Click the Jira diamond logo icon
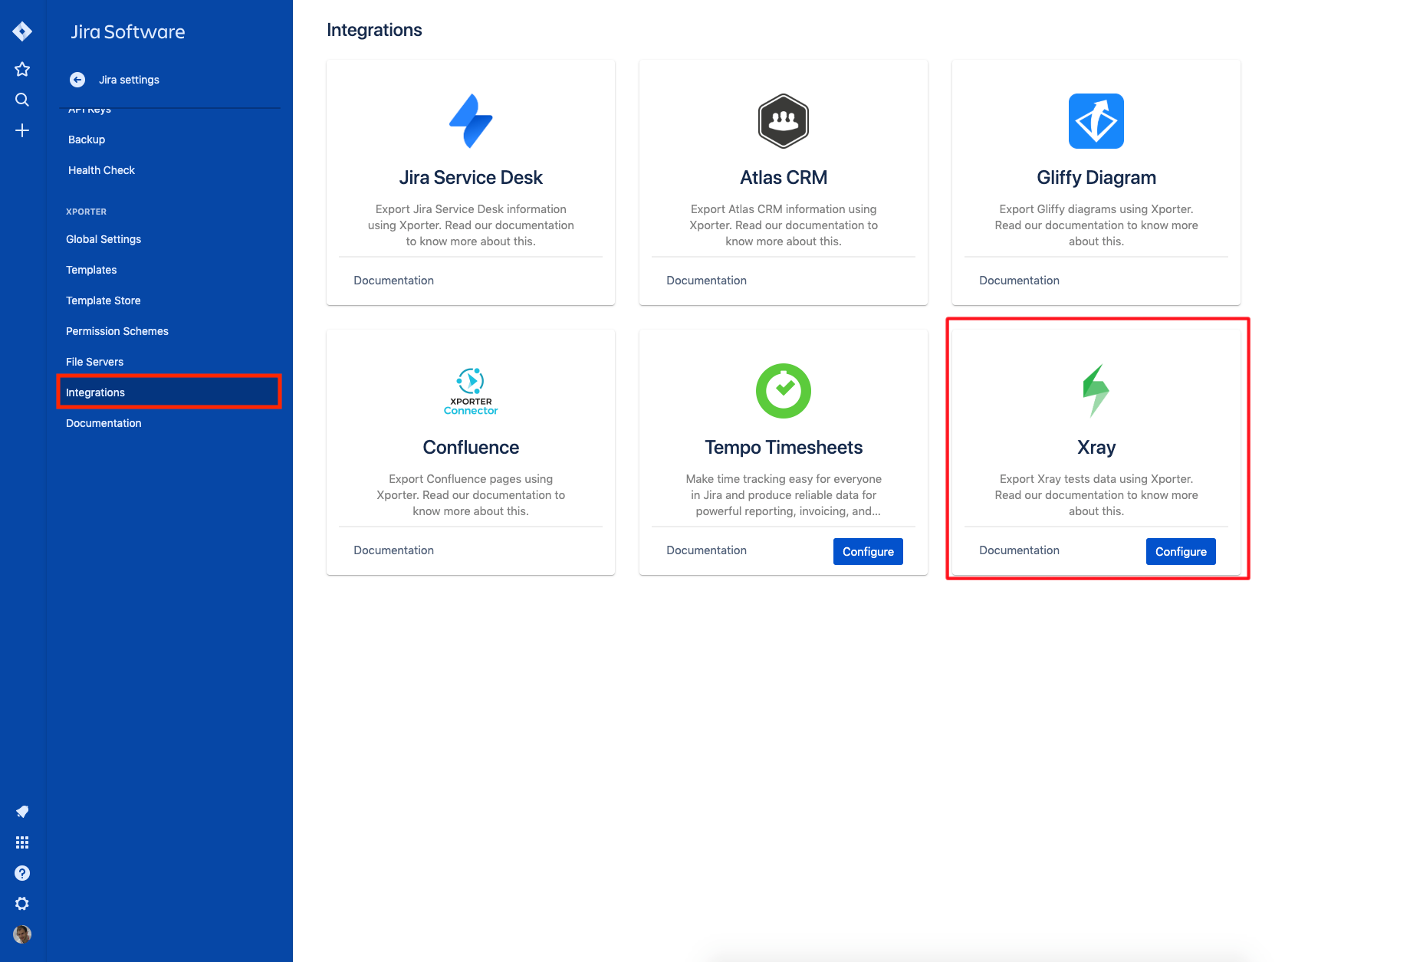1423x962 pixels. point(22,31)
